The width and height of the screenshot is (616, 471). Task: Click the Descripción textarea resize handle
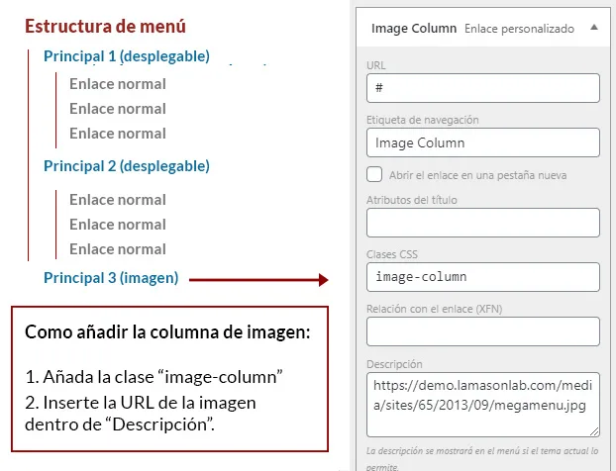point(594,431)
